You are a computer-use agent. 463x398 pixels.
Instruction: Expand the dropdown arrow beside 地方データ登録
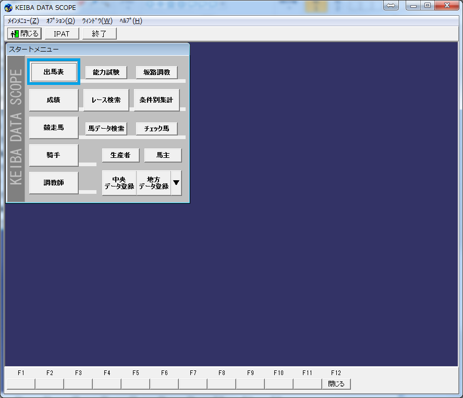point(176,183)
